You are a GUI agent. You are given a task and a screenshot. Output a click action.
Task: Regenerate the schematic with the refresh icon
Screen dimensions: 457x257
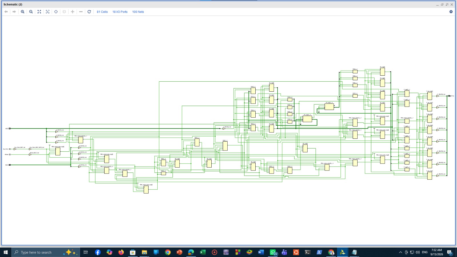point(89,12)
